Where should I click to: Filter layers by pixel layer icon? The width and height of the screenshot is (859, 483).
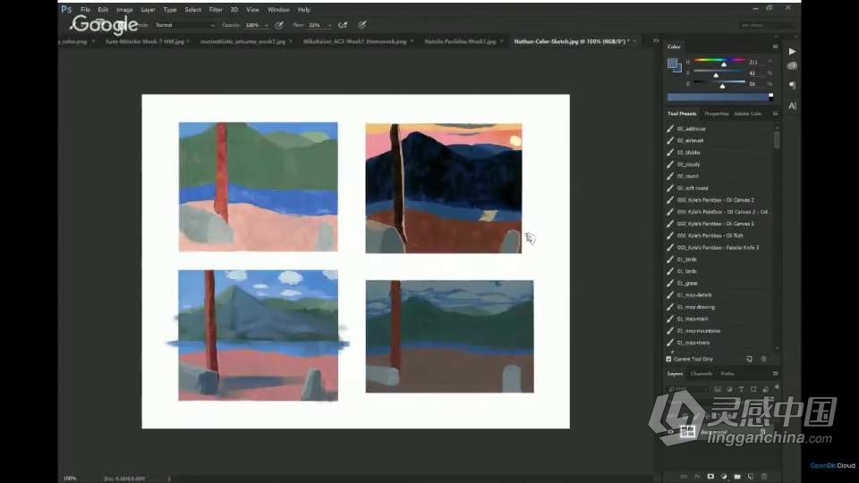pyautogui.click(x=717, y=389)
